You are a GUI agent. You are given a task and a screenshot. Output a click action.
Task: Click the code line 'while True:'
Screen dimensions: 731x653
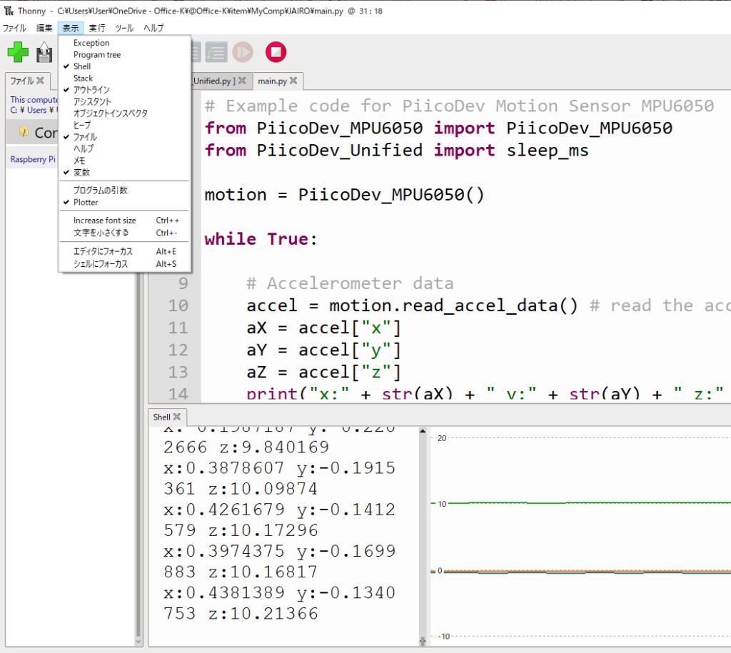261,239
